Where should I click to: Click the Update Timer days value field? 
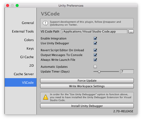[x=127, y=71]
